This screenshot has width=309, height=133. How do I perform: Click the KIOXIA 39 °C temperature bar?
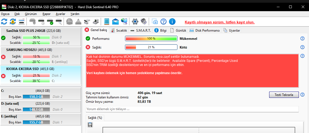point(36,81)
